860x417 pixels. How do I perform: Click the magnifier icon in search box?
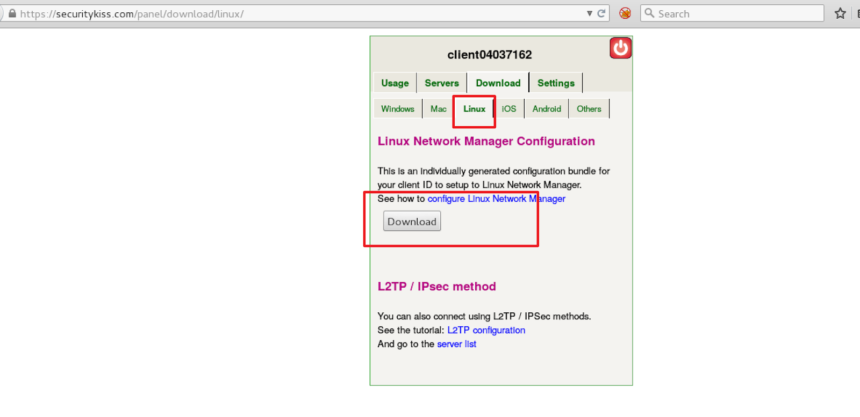(x=649, y=13)
